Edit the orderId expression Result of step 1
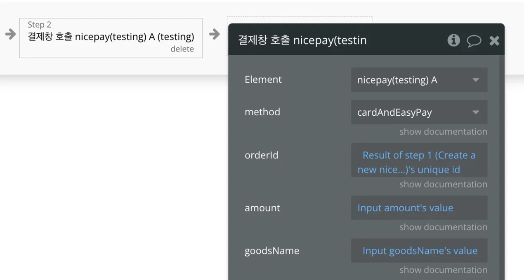 coord(419,162)
